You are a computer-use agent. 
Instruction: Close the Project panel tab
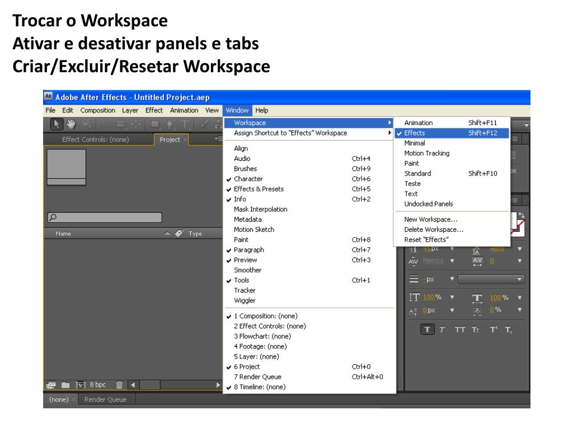click(x=185, y=139)
